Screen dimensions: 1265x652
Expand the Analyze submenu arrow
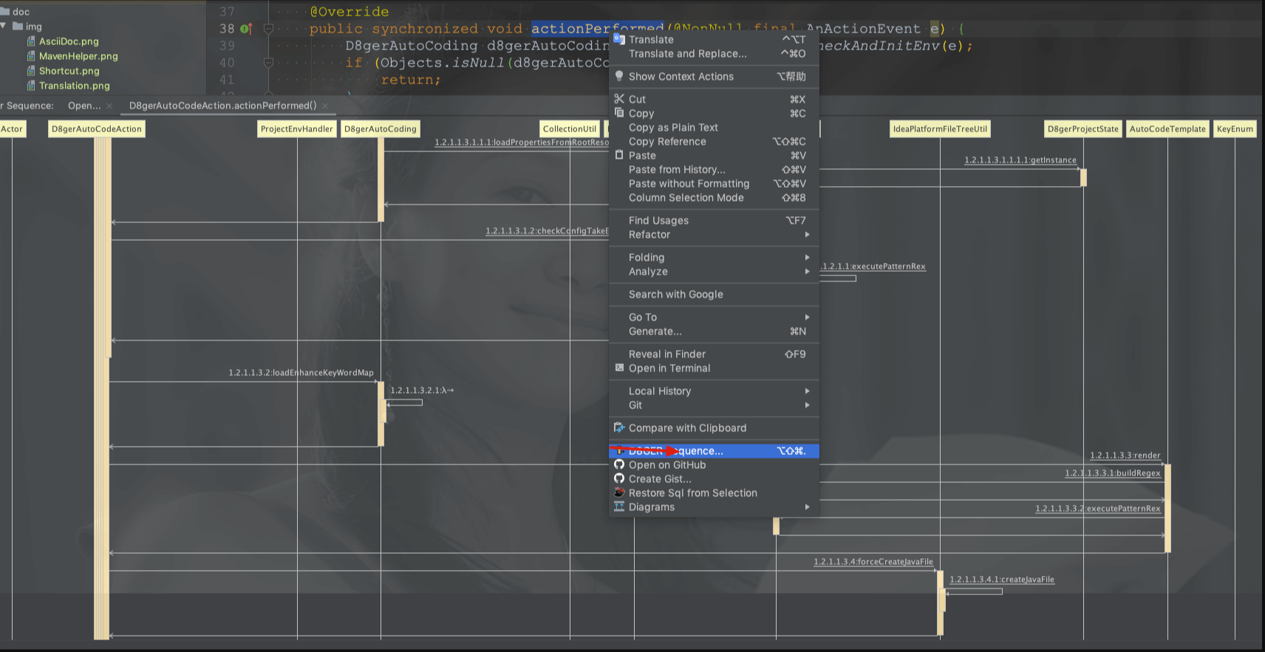(x=807, y=272)
